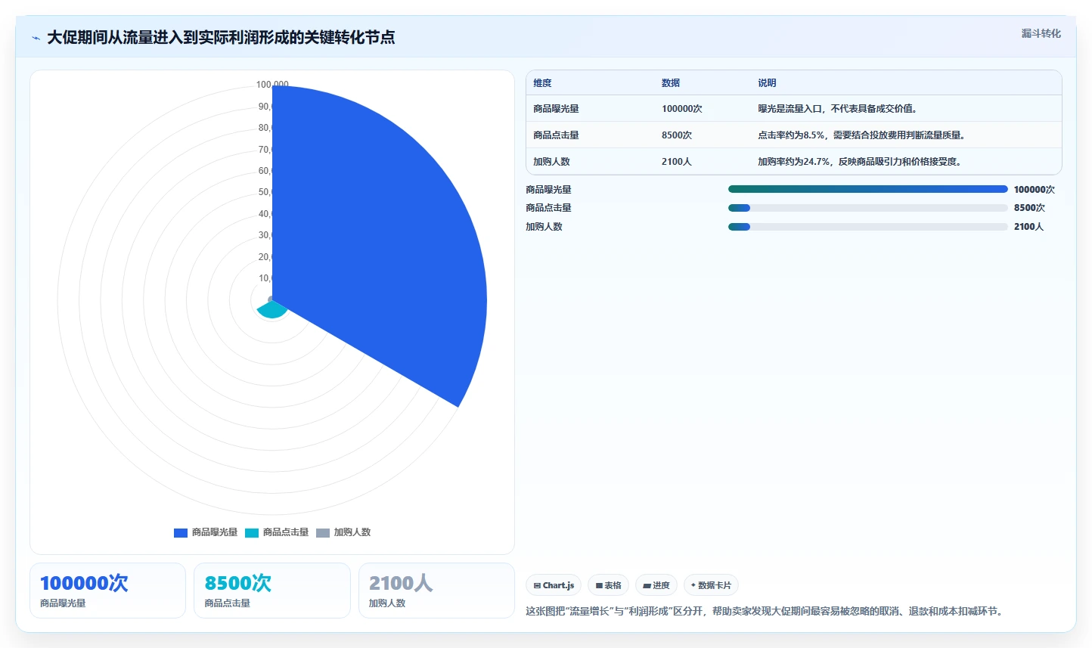Click the 8500次 商品点击量 data card
This screenshot has width=1092, height=648.
click(272, 591)
